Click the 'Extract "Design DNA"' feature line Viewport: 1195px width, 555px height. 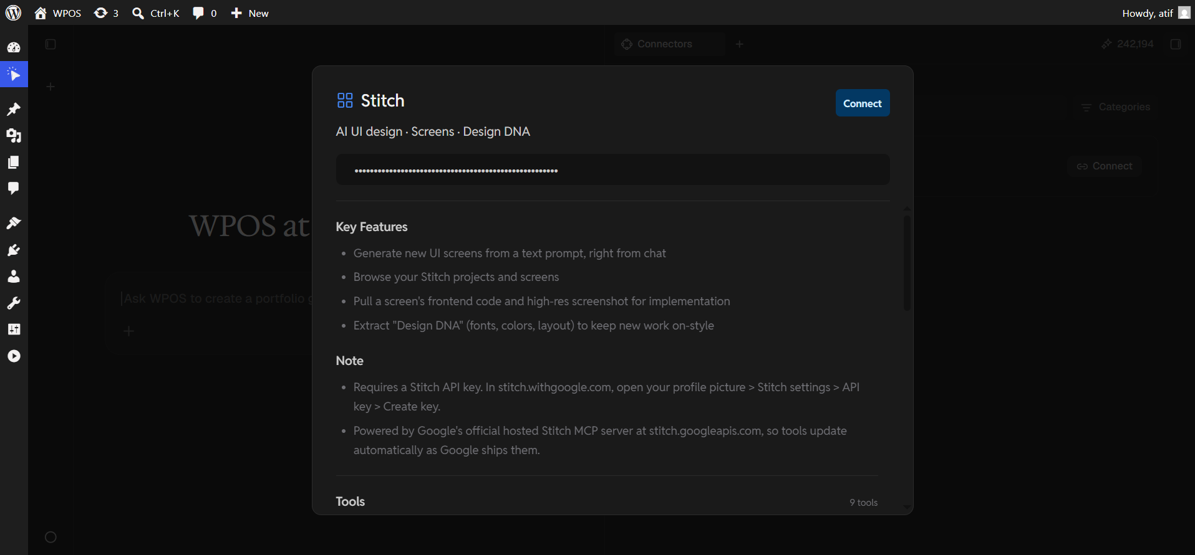click(x=534, y=326)
